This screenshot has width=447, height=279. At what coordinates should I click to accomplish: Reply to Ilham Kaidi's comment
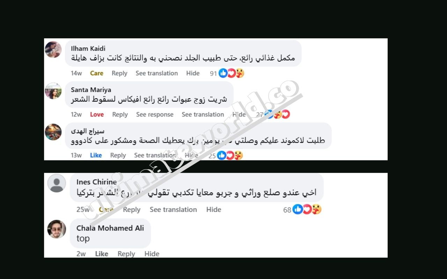coord(119,73)
